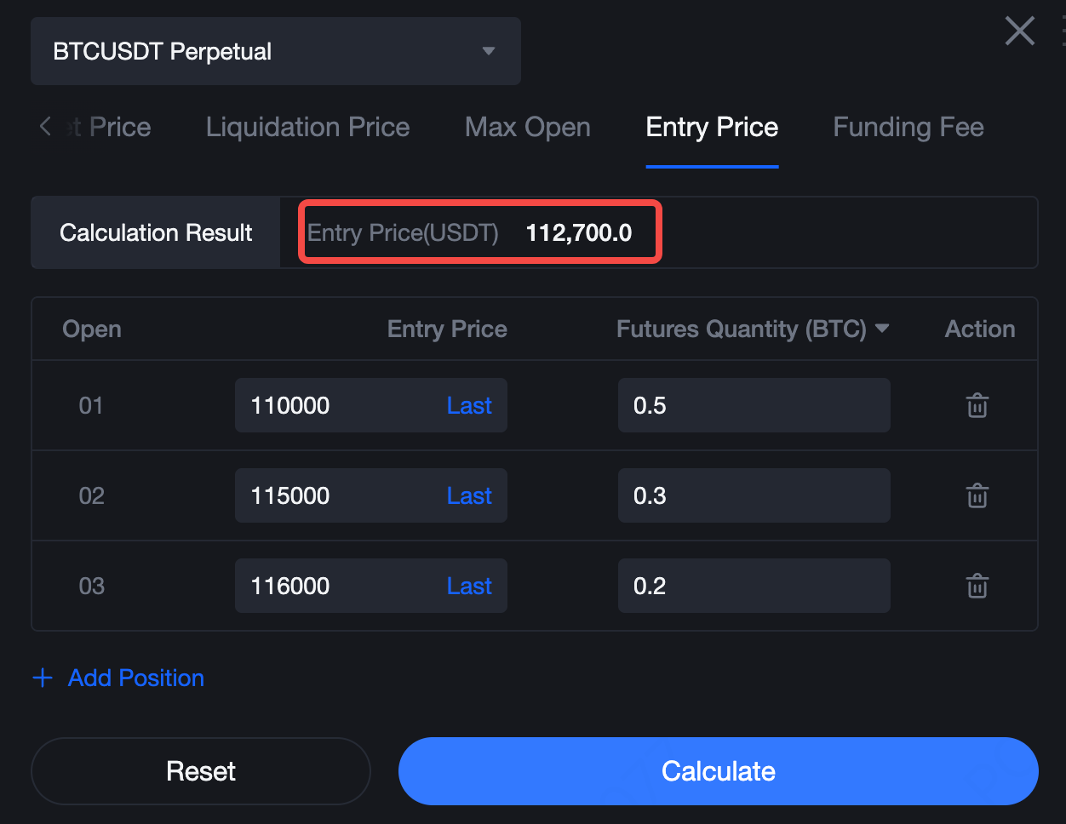Click the Add Position link
Viewport: 1066px width, 824px height.
[x=136, y=678]
